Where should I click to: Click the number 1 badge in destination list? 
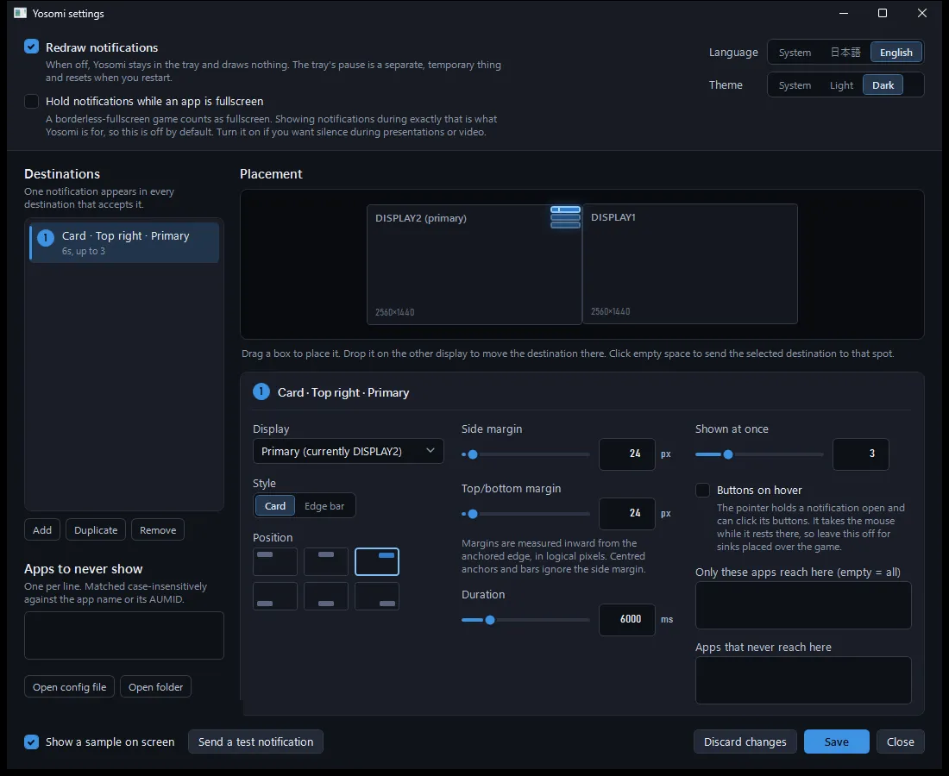(x=46, y=238)
